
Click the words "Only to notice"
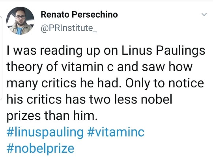pos(164,83)
